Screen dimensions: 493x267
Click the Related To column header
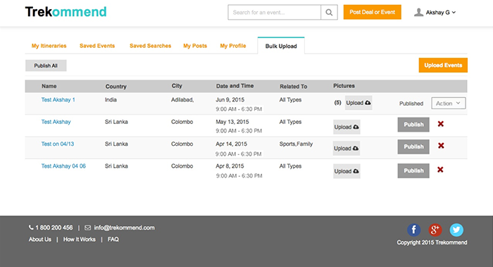(x=294, y=86)
